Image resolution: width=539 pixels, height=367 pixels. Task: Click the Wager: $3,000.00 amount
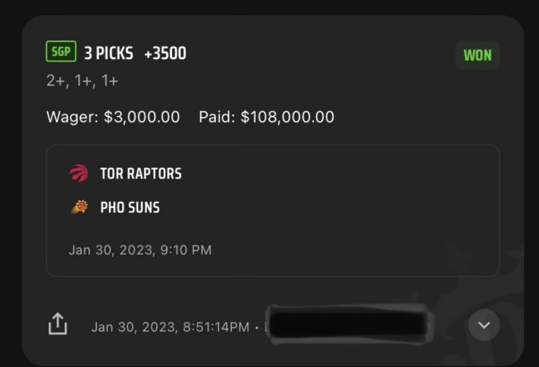(113, 117)
